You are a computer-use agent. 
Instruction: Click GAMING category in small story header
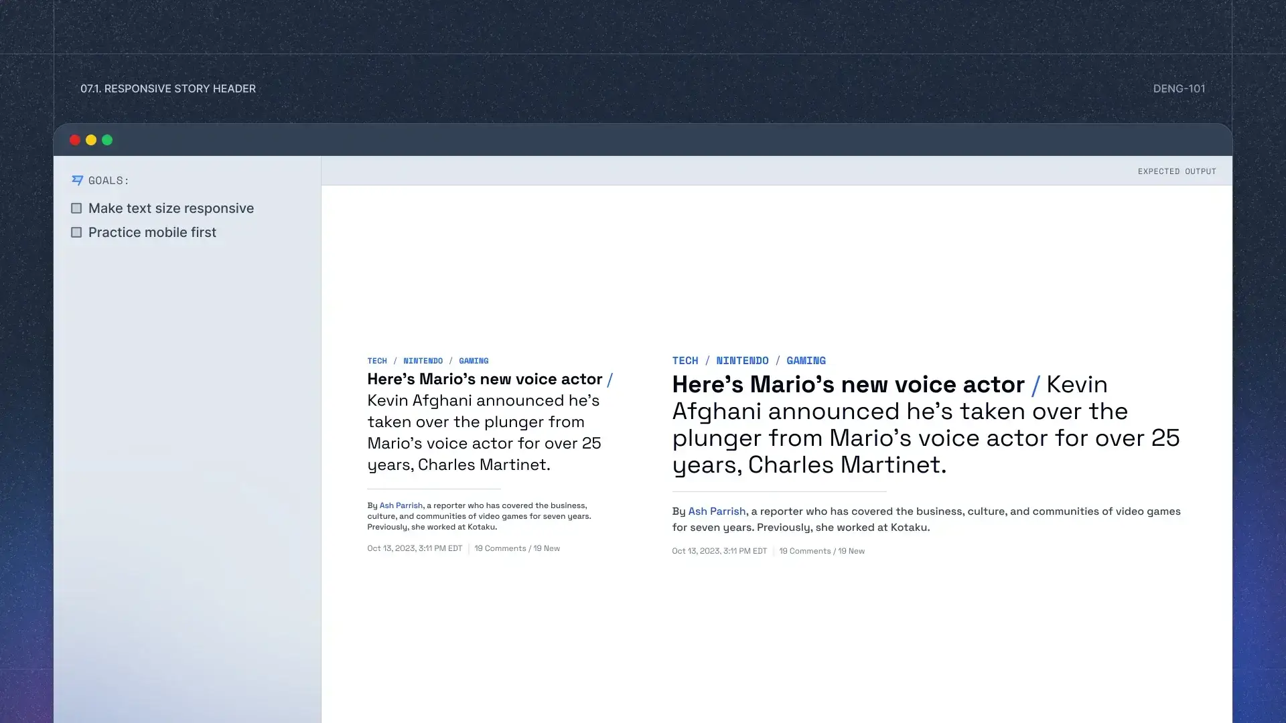click(x=474, y=361)
